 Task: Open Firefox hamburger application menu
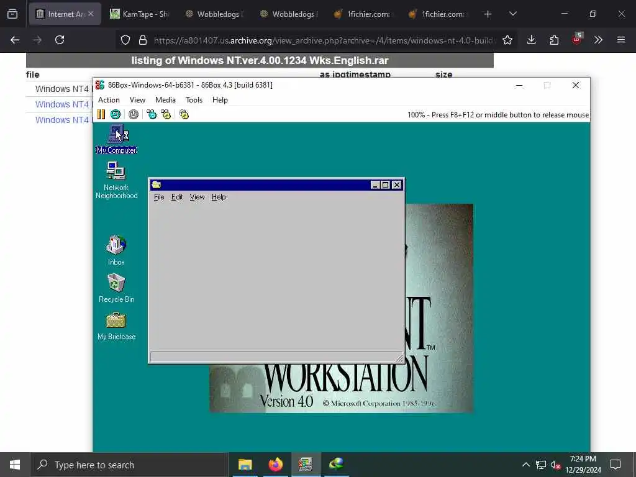pos(621,40)
